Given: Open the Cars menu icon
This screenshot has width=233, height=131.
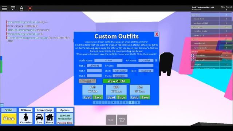Looking at the screenshot, I should coord(39,119).
